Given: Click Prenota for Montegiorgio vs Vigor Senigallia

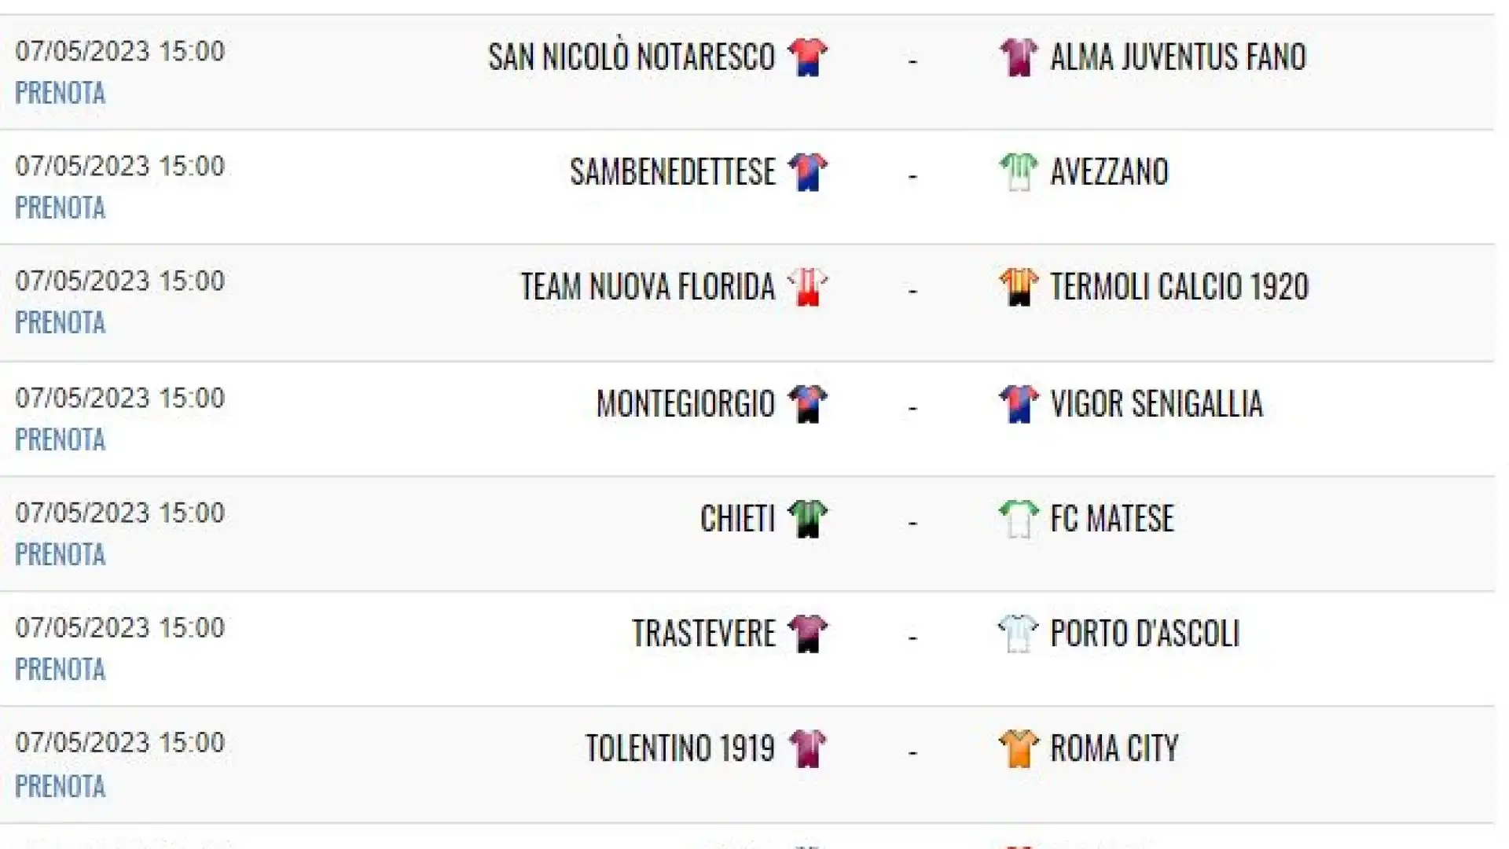Looking at the screenshot, I should coord(60,440).
